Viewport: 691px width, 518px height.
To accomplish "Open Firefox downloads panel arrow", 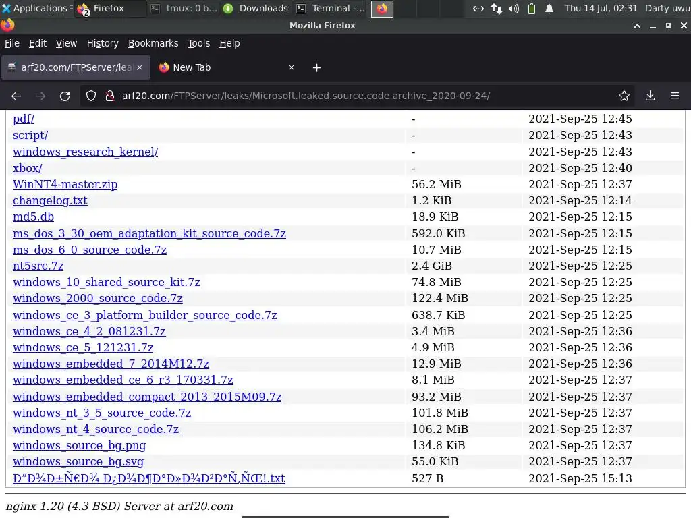I will point(650,96).
